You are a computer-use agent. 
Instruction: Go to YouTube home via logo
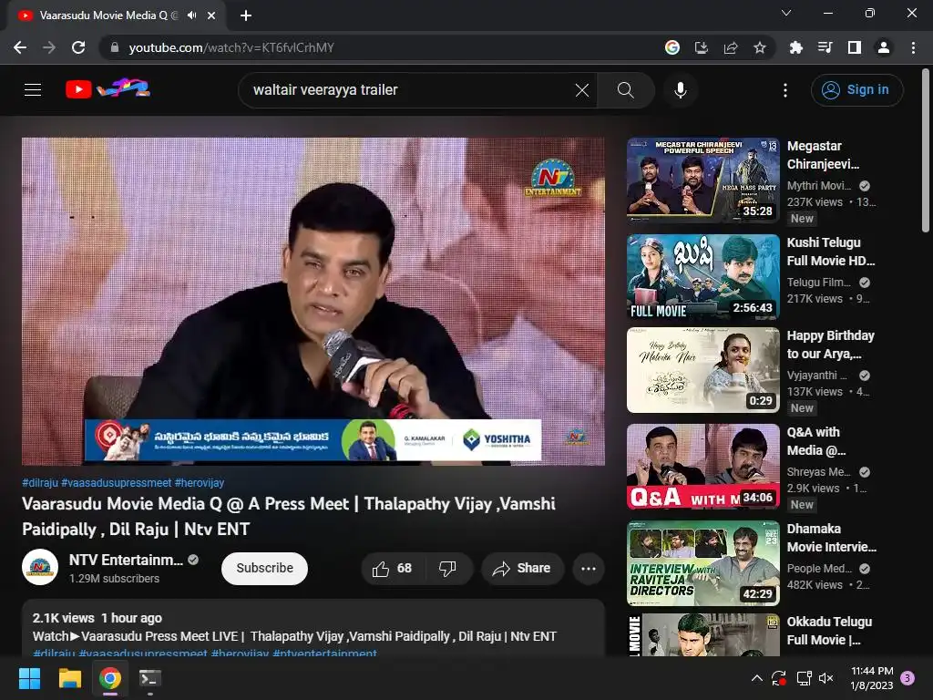pos(108,89)
